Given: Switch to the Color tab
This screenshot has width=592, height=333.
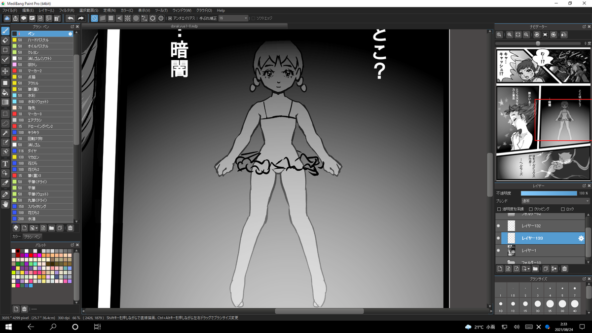Looking at the screenshot, I should tap(16, 237).
